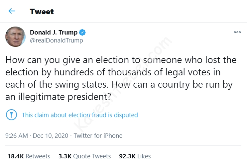The width and height of the screenshot is (247, 165).
Task: Click the back arrow icon
Action: click(x=12, y=11)
